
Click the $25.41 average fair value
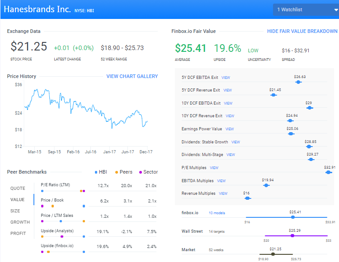[190, 48]
